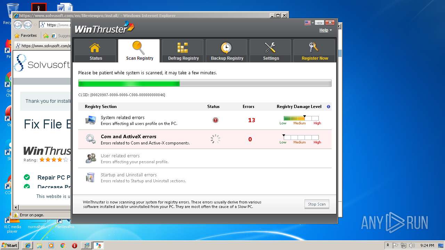Click the Stop Scan button
This screenshot has height=250, width=445.
317,204
